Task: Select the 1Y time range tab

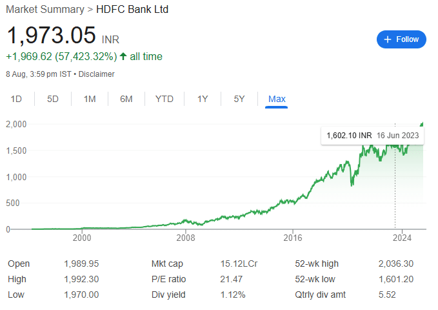Action: point(203,99)
